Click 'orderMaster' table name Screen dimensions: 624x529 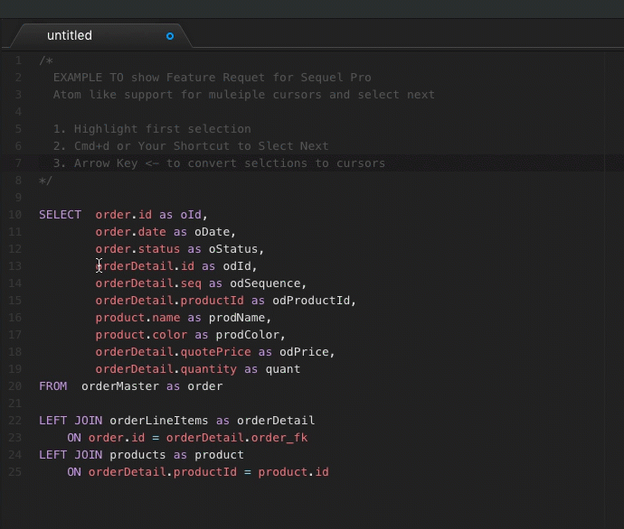120,386
